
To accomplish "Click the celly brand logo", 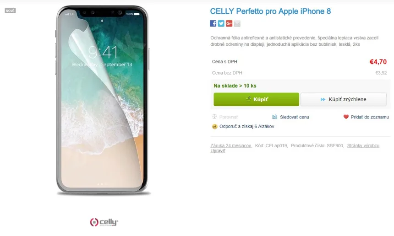I will tap(104, 222).
